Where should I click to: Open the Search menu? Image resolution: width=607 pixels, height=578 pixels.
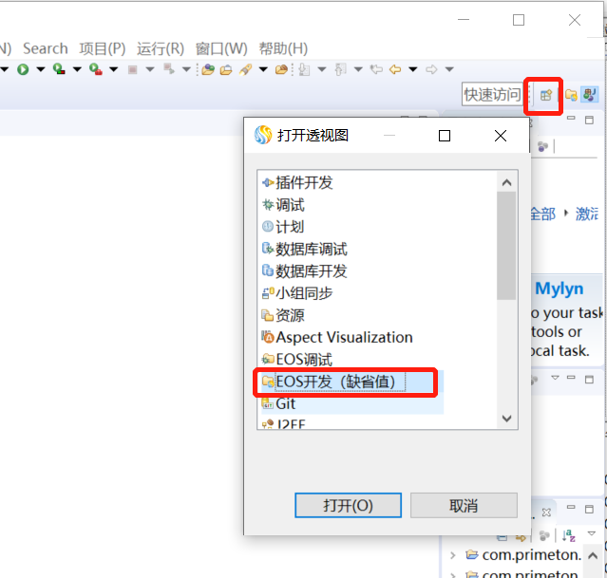pos(45,48)
